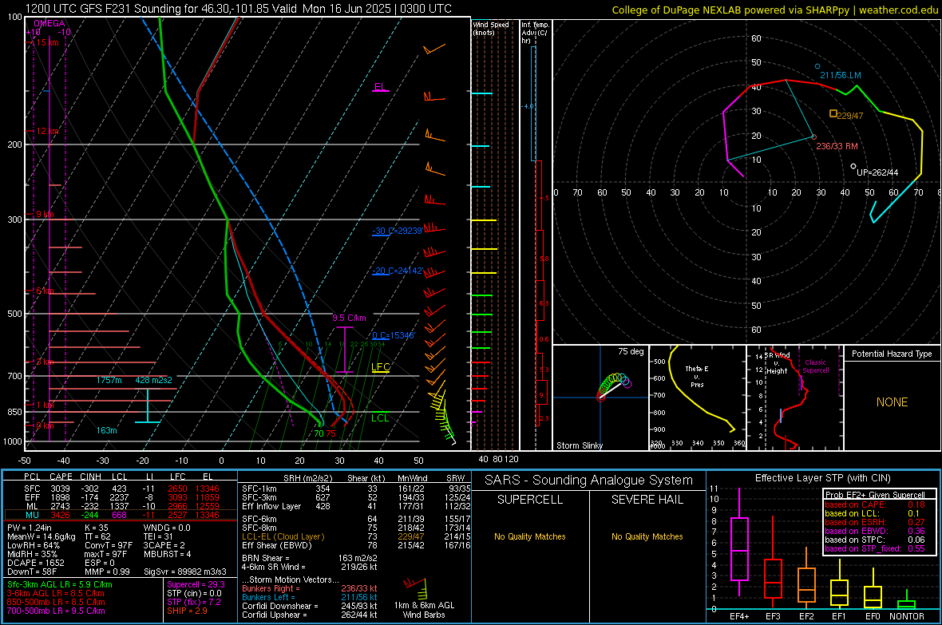Image resolution: width=942 pixels, height=625 pixels.
Task: Select the SFC parcel row
Action: tap(121, 489)
